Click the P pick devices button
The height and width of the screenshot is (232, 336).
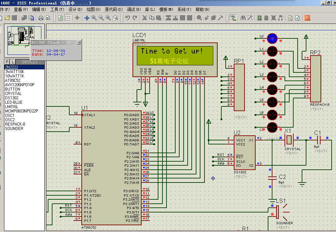click(x=7, y=62)
